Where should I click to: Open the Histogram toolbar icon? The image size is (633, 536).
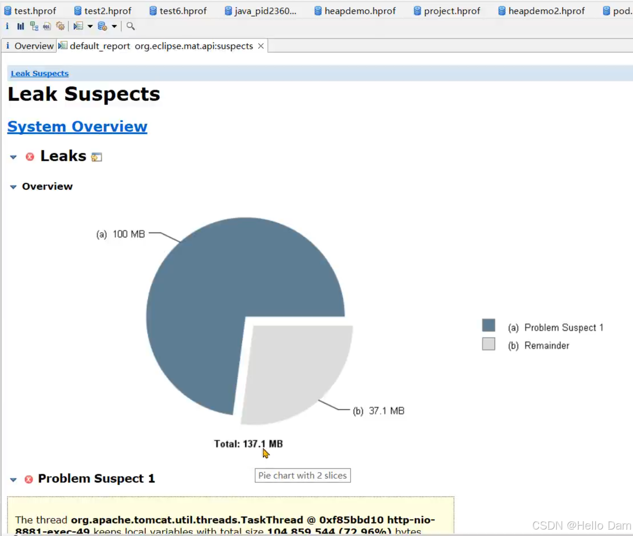(x=20, y=26)
